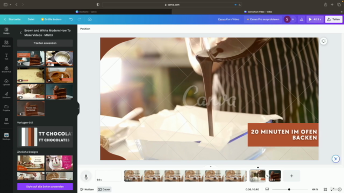Click 7 Seiten anwenden button
Image resolution: width=344 pixels, height=193 pixels.
(45, 43)
